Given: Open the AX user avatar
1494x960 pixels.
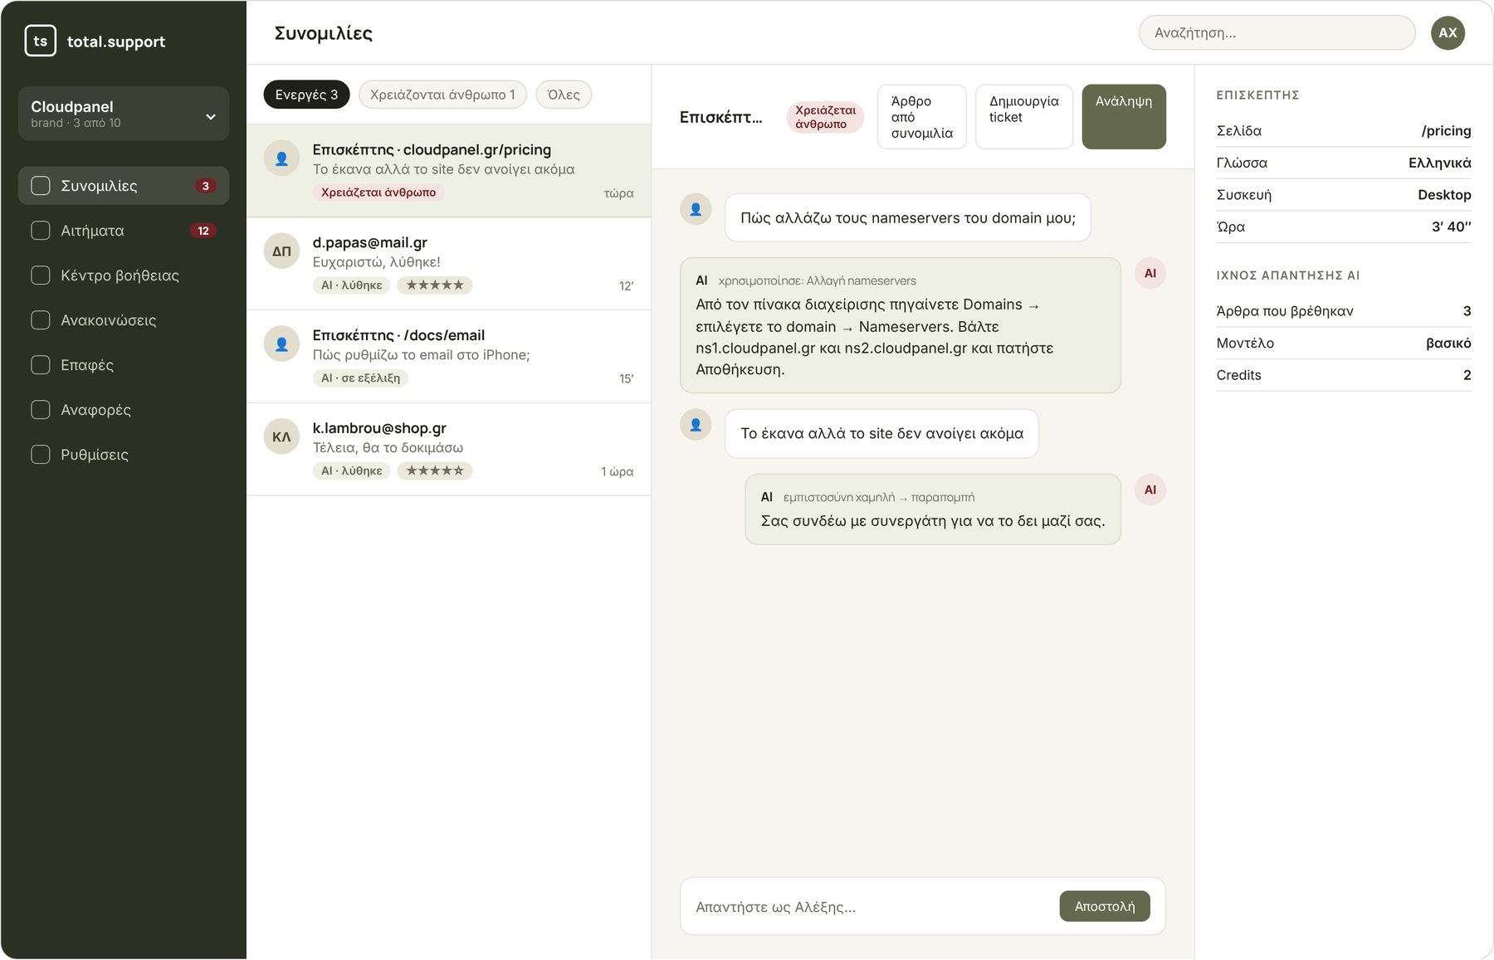Looking at the screenshot, I should click(1448, 32).
